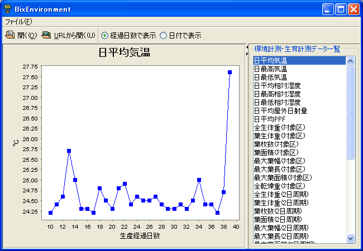Click the data list scrollbar down arrow
The image size is (363, 251).
point(351,238)
